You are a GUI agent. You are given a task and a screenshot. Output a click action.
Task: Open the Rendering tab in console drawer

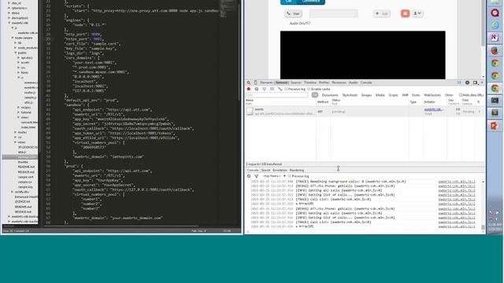(297, 170)
